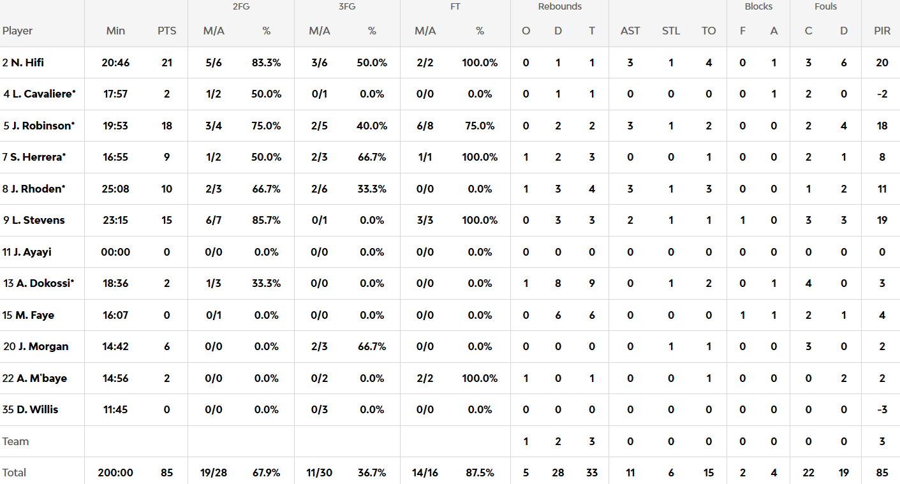
Task: Click J. Morgan player link
Action: 43,346
